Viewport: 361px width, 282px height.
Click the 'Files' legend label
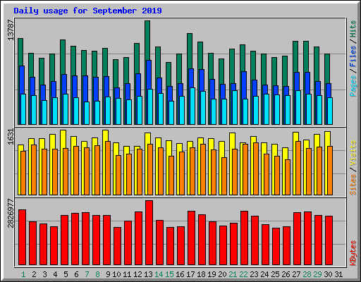[353, 56]
